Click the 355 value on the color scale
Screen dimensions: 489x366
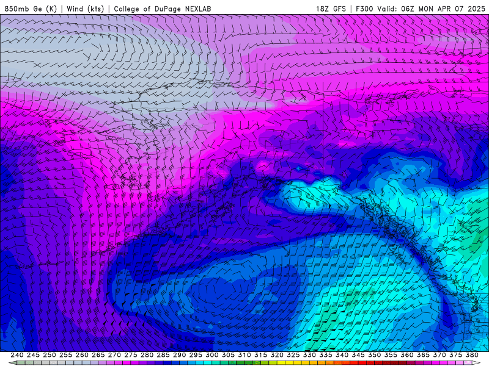pos(391,355)
